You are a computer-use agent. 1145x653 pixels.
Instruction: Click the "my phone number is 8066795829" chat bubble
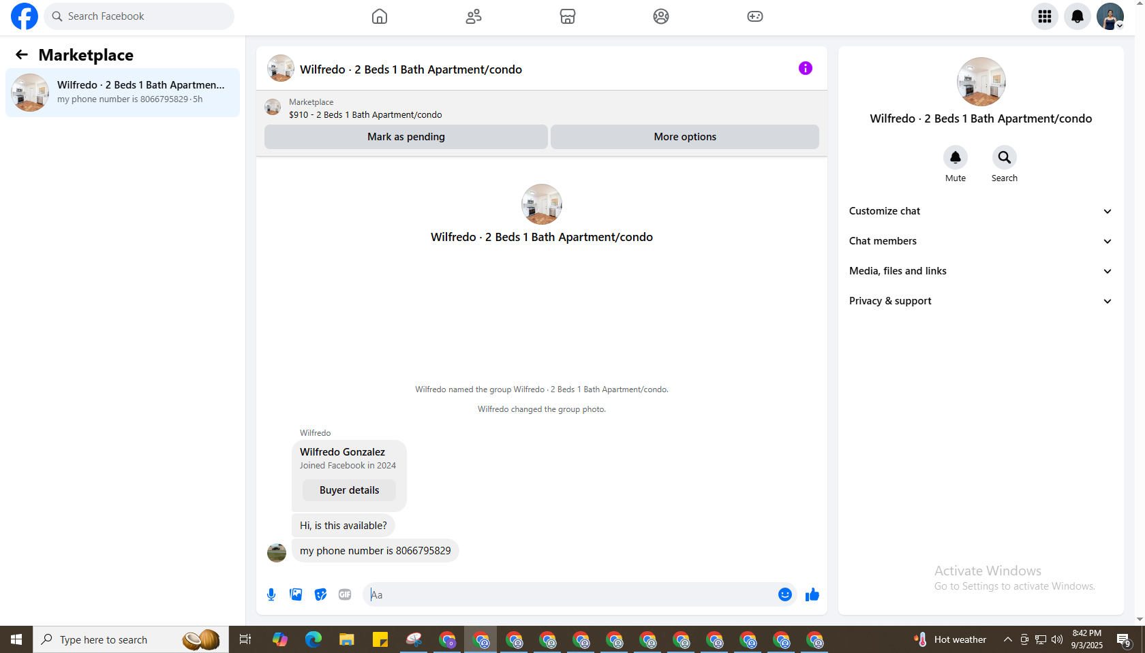tap(376, 551)
